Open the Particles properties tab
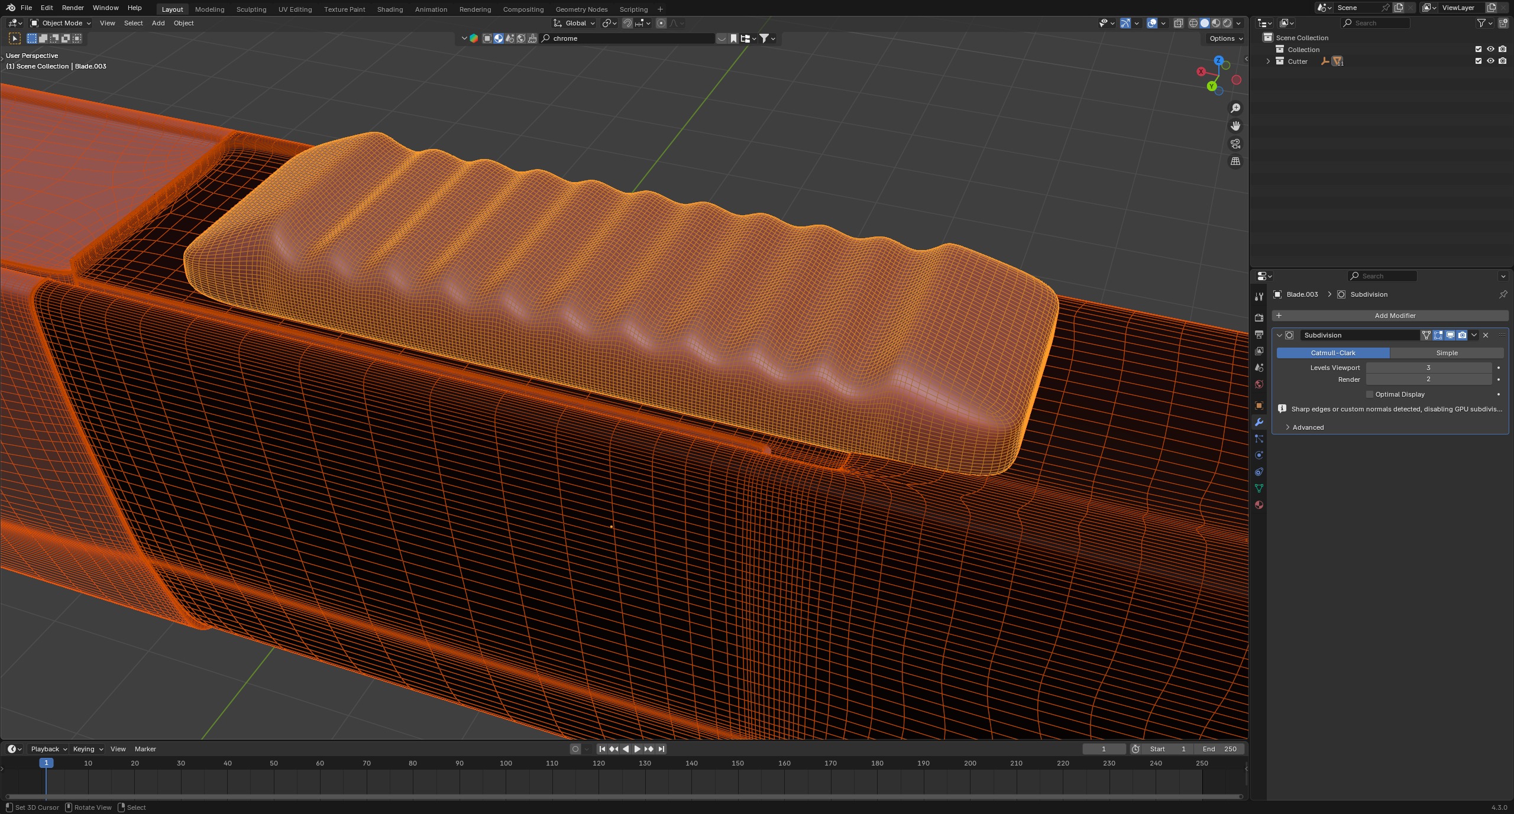1514x814 pixels. pos(1259,439)
